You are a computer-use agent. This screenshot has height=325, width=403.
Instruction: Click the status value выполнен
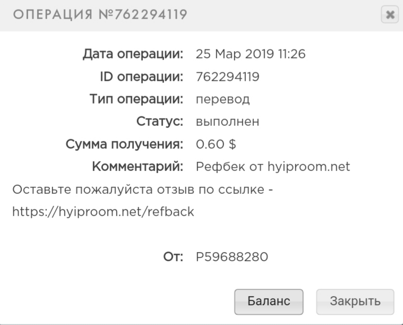pyautogui.click(x=227, y=122)
